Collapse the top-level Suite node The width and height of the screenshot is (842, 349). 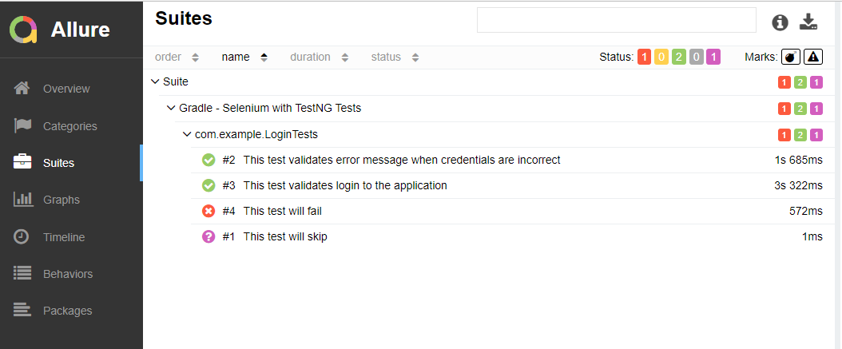(x=155, y=81)
